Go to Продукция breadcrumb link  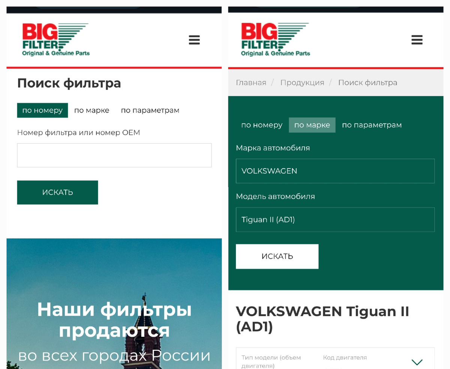click(x=302, y=83)
